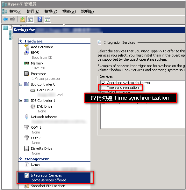Select the Add Hardware entry

click(x=42, y=47)
